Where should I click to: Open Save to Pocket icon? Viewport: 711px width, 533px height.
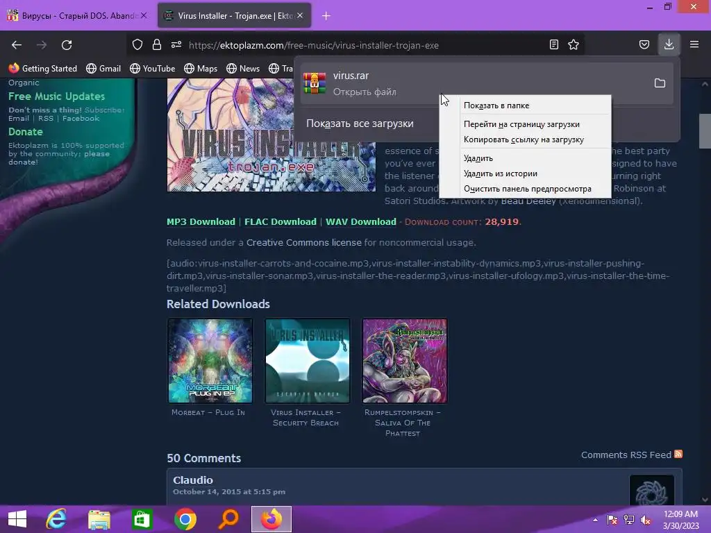(644, 44)
